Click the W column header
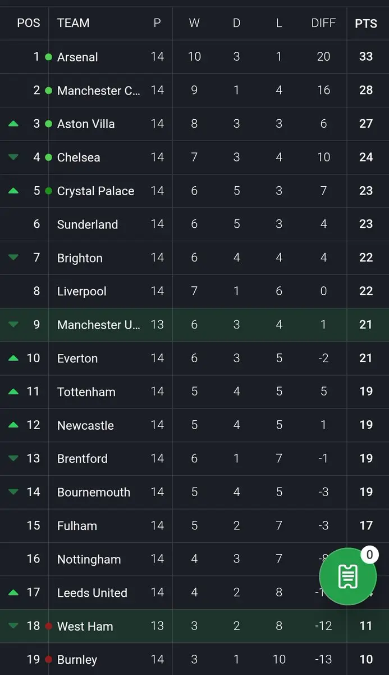Viewport: 389px width, 675px height. click(194, 24)
